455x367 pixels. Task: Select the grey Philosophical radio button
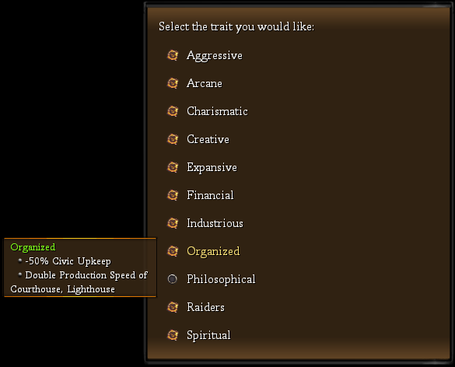point(173,279)
